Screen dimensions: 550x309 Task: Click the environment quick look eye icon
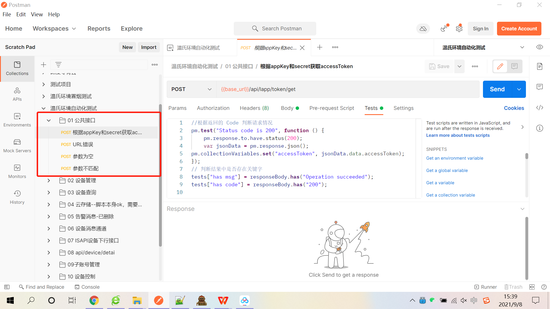(x=540, y=47)
